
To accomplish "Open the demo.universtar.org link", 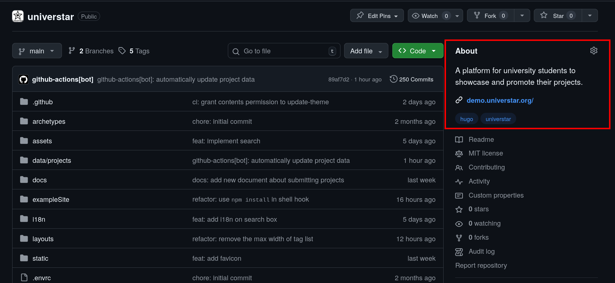I will 500,100.
